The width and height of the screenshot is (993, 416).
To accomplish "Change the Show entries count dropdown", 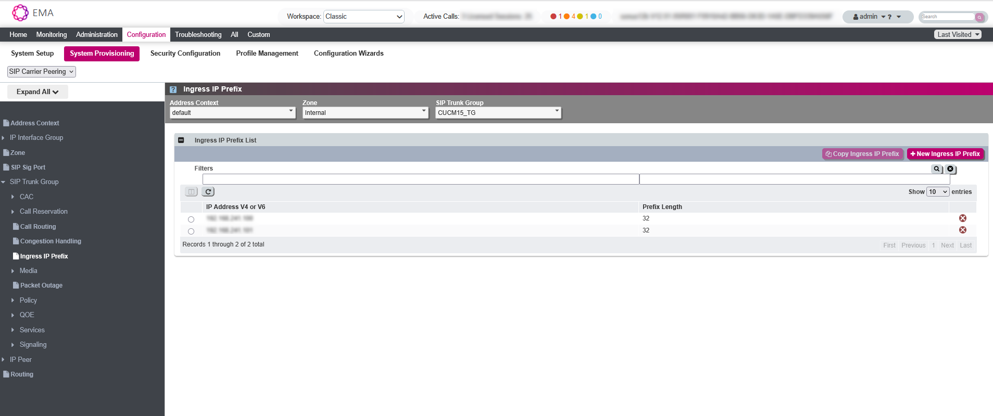I will coord(937,192).
